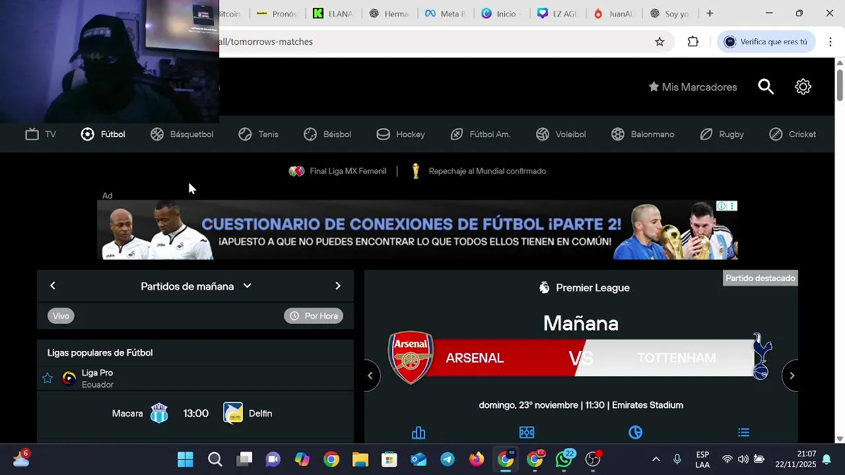Open the Tenis section
The width and height of the screenshot is (845, 475).
258,135
